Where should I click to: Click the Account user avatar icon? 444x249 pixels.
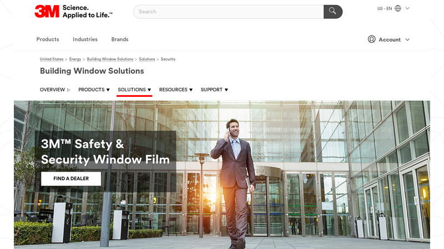point(371,39)
